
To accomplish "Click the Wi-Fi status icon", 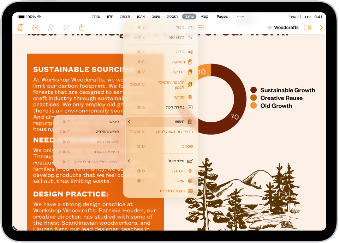I will [39, 17].
